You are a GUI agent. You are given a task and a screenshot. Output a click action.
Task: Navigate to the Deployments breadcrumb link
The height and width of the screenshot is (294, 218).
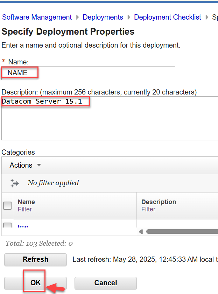tap(103, 17)
